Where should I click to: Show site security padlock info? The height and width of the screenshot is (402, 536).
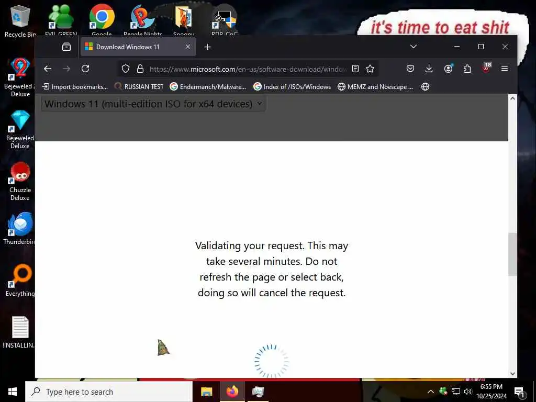click(140, 69)
